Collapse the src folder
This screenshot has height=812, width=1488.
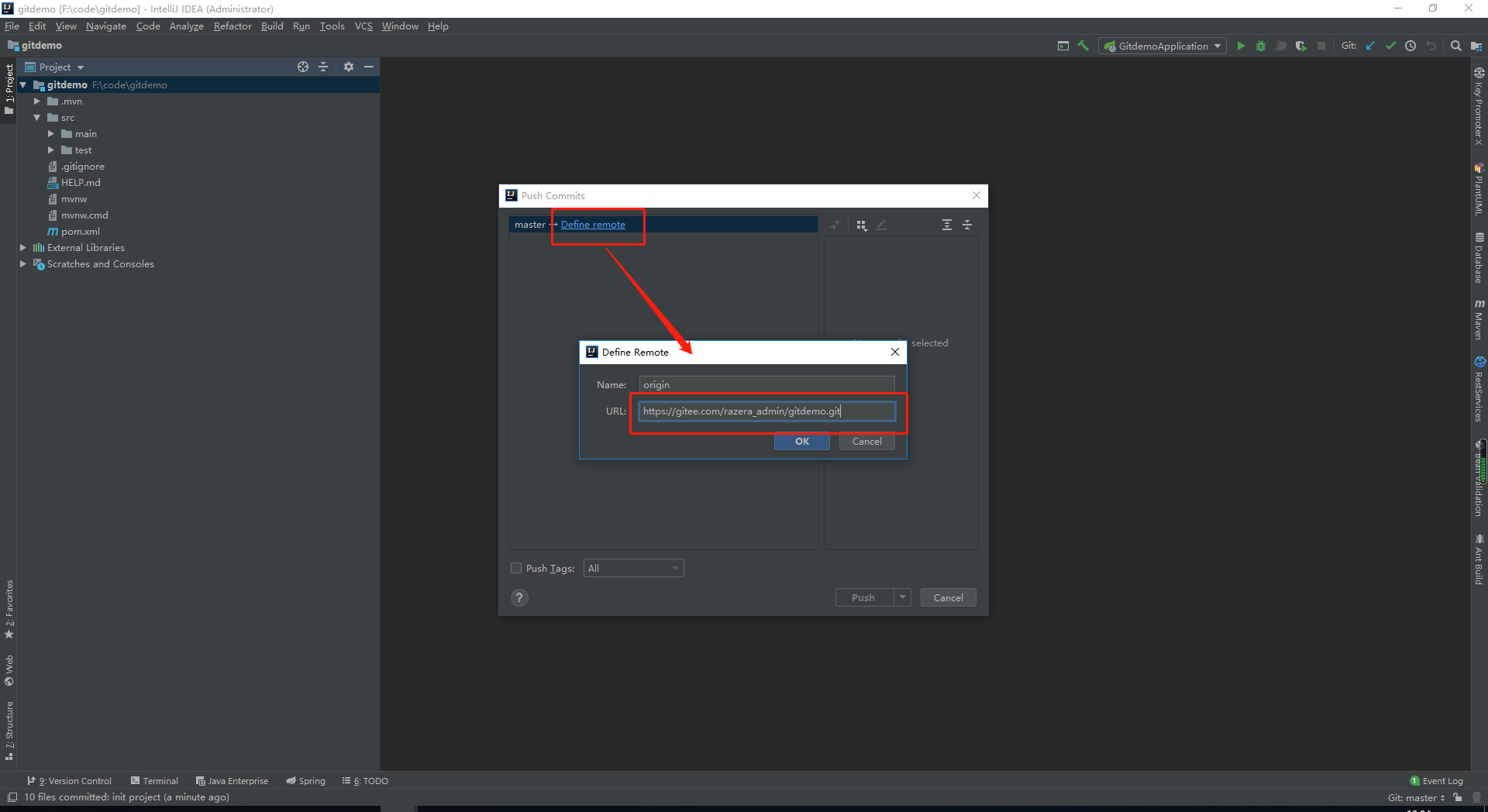point(36,118)
